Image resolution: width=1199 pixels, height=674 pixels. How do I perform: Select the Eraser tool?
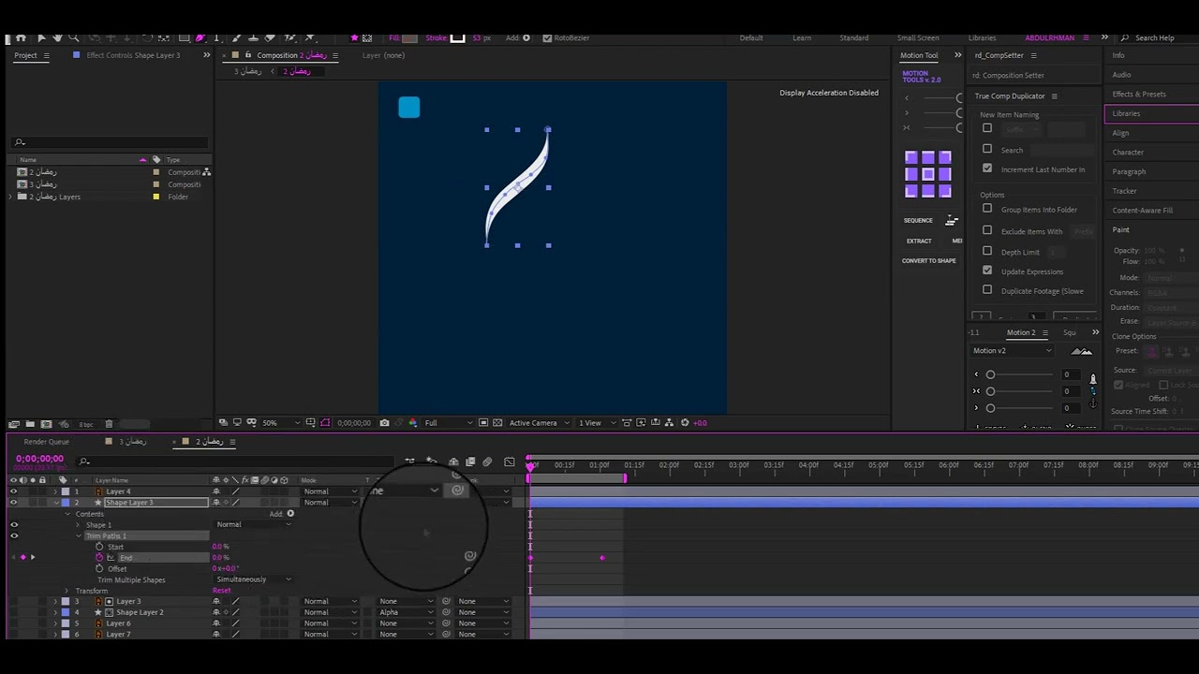point(270,38)
